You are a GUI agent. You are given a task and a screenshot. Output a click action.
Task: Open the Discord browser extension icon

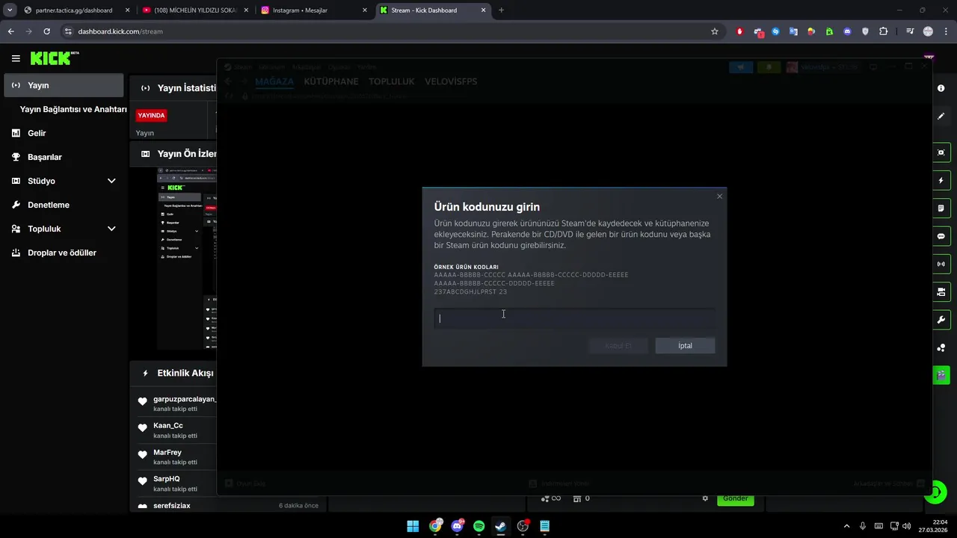click(x=847, y=31)
